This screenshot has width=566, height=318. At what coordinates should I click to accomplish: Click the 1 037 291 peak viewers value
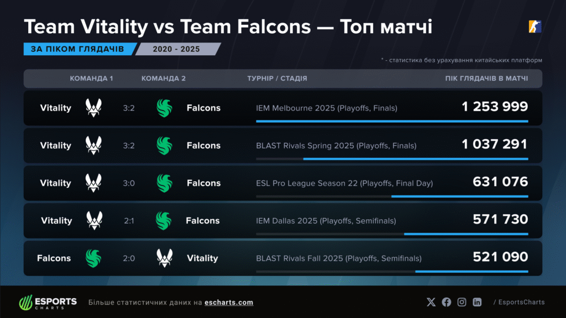click(x=495, y=145)
